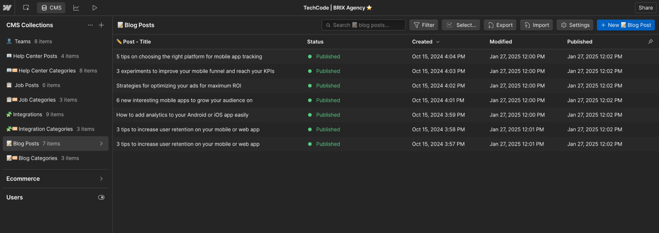Open post "5 tips on choosing the right platform"
659x233 pixels.
point(189,56)
